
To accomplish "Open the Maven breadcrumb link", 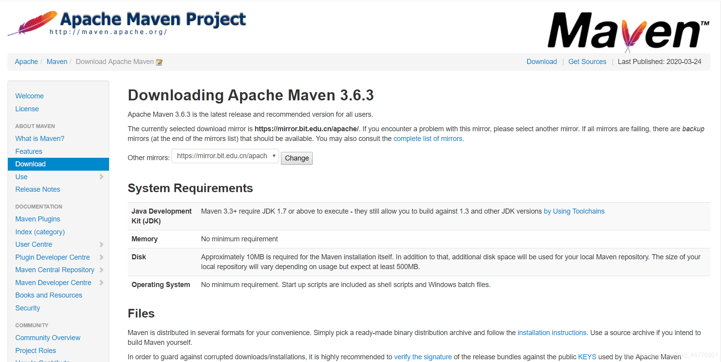I will tap(57, 62).
